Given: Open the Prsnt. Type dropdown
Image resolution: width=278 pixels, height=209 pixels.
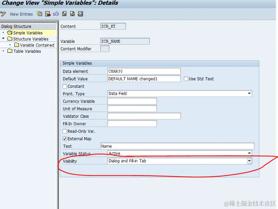Looking at the screenshot, I should 249,93.
